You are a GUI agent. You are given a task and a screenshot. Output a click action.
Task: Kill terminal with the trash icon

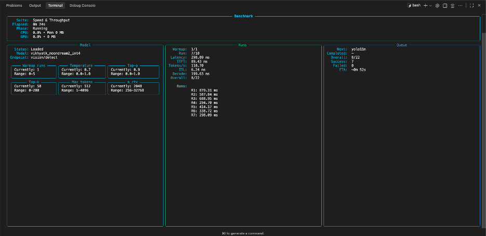453,5
